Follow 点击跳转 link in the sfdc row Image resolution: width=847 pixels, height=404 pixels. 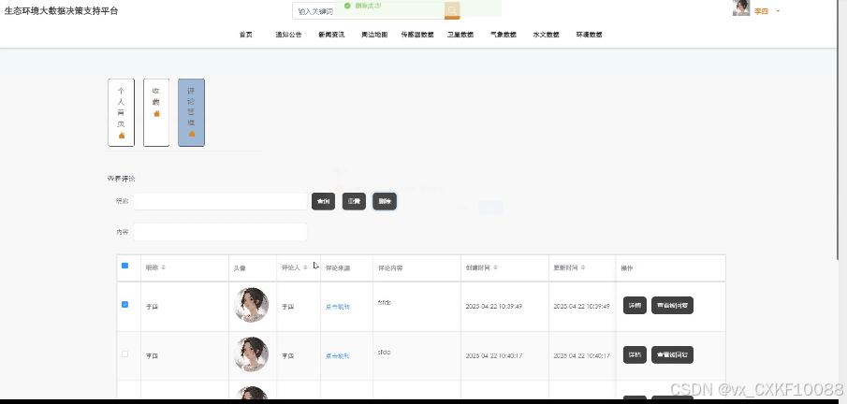(337, 356)
